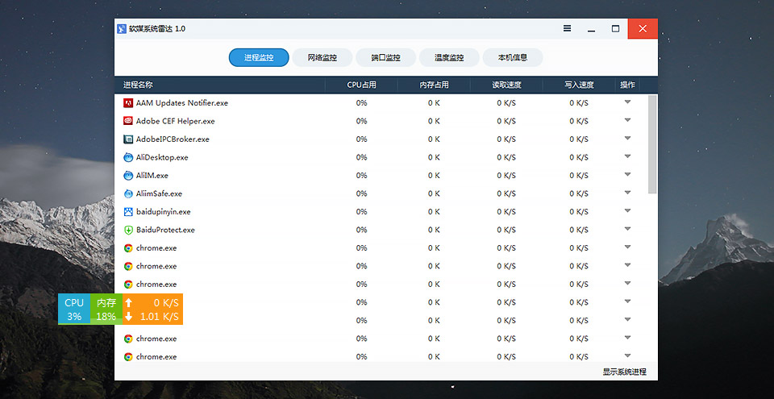Image resolution: width=774 pixels, height=399 pixels.
Task: Select the BaiduProtect.exe green shield icon
Action: point(128,230)
